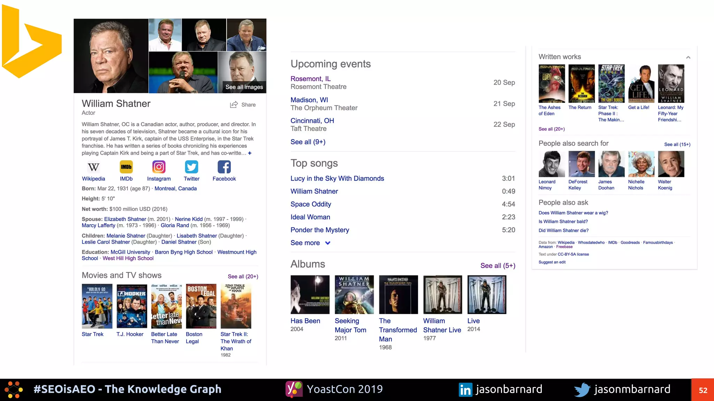The image size is (714, 401).
Task: Open Star Trek: Phase II book cover
Action: (612, 84)
